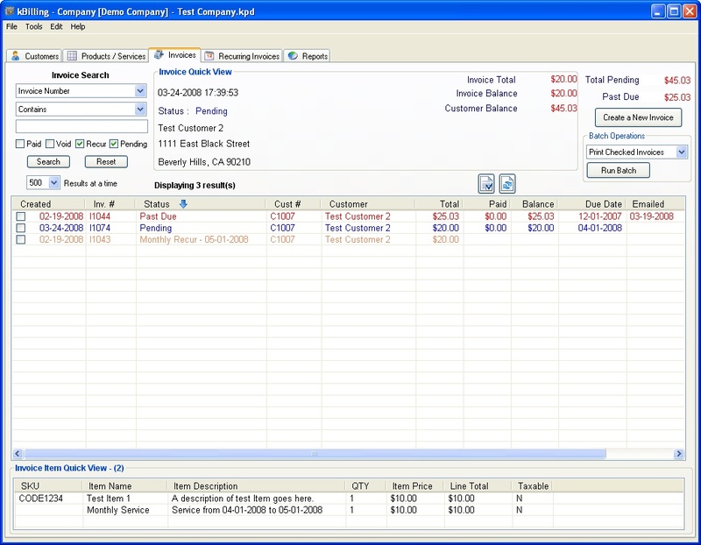Sort by the Cust # column header
This screenshot has width=701, height=545.
click(294, 204)
